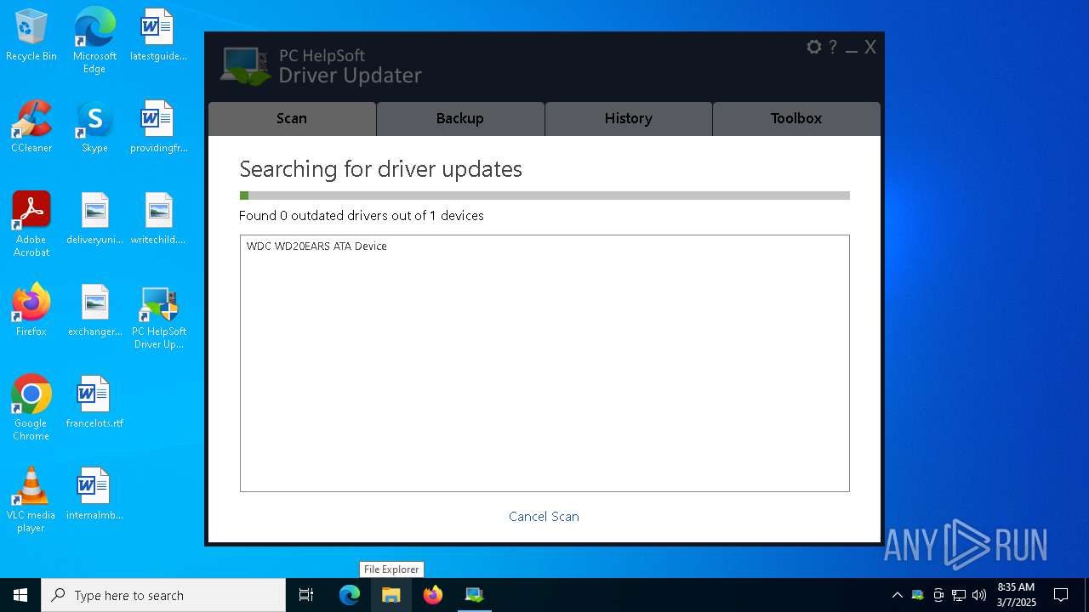1089x612 pixels.
Task: Switch to the Backup tab
Action: [x=460, y=119]
